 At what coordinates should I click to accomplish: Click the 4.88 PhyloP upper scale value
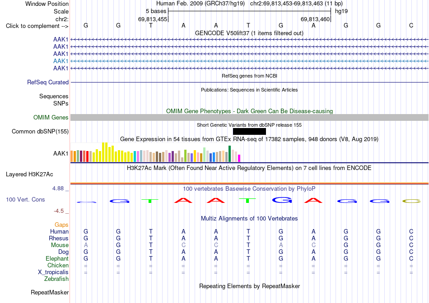click(58, 188)
